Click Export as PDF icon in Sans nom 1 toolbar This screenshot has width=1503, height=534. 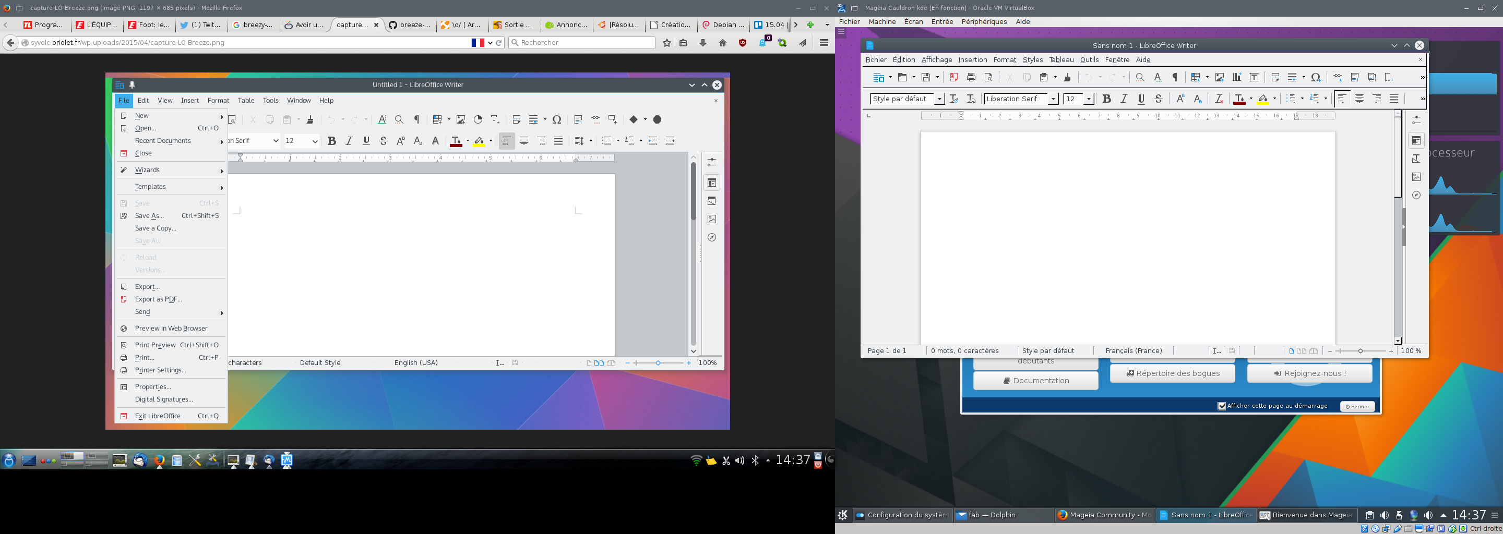click(954, 78)
